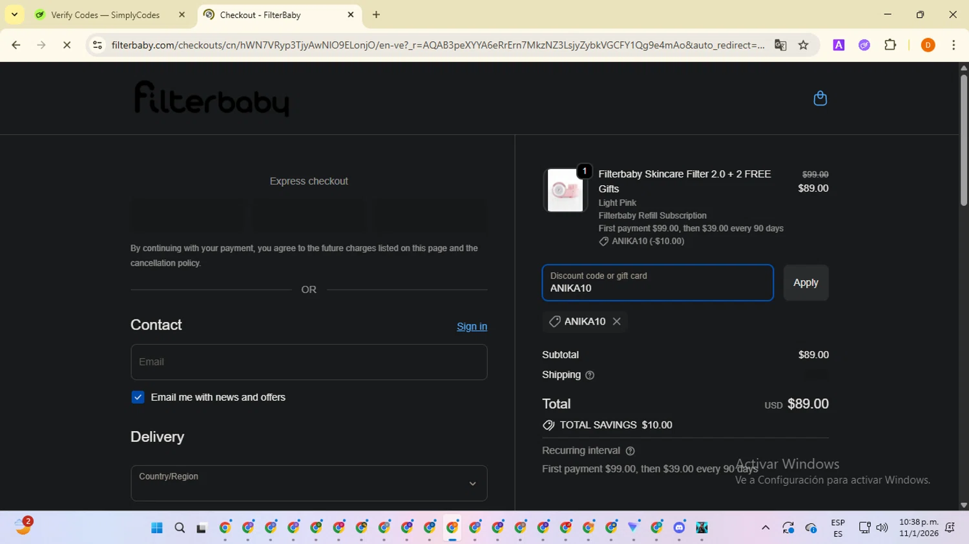This screenshot has width=969, height=544.
Task: Click the Total USD $89.00 amount
Action: (797, 404)
